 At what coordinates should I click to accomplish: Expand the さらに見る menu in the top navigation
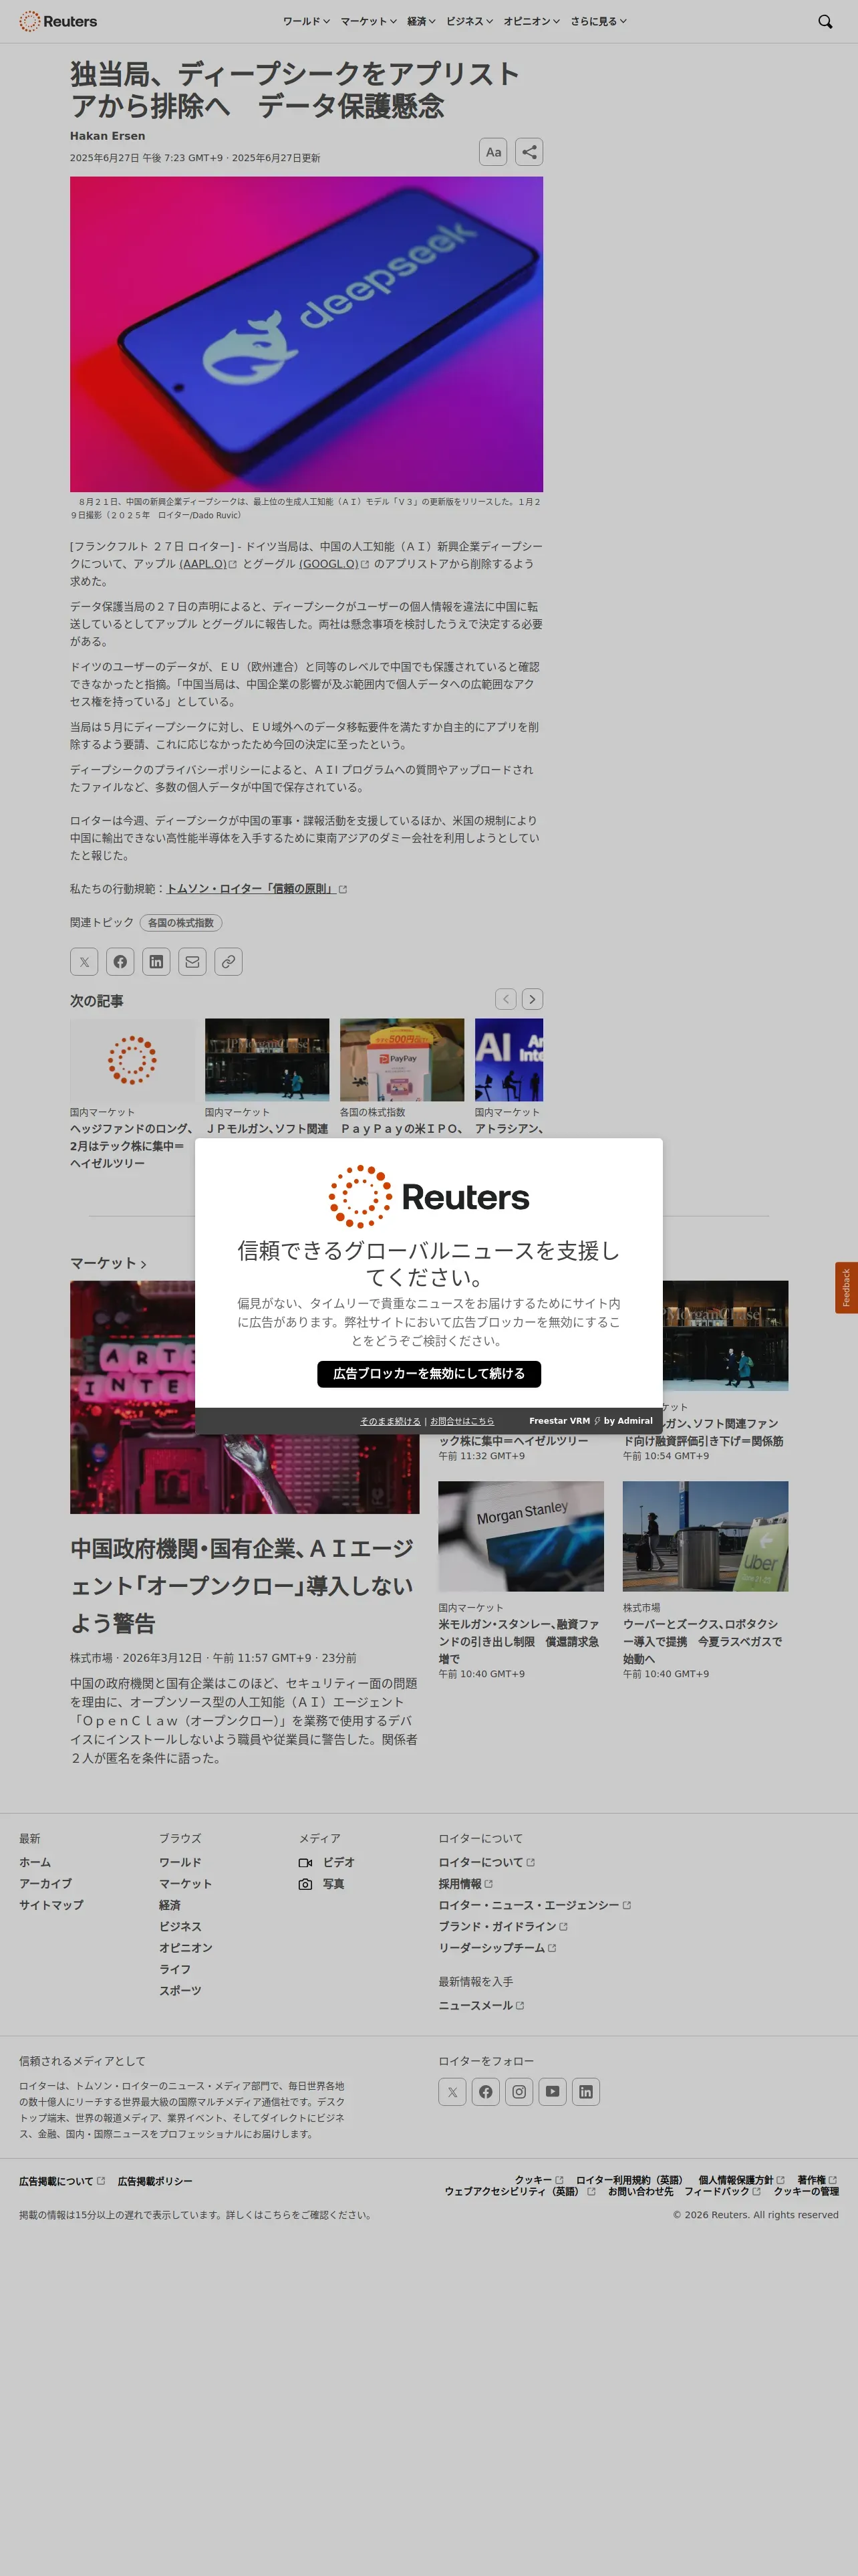[x=598, y=21]
